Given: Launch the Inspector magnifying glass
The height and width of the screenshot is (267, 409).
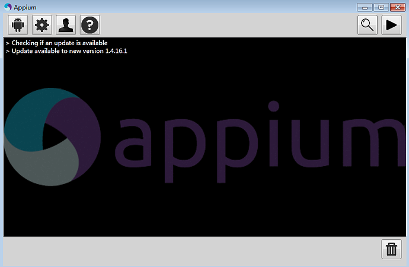Looking at the screenshot, I should pos(368,25).
